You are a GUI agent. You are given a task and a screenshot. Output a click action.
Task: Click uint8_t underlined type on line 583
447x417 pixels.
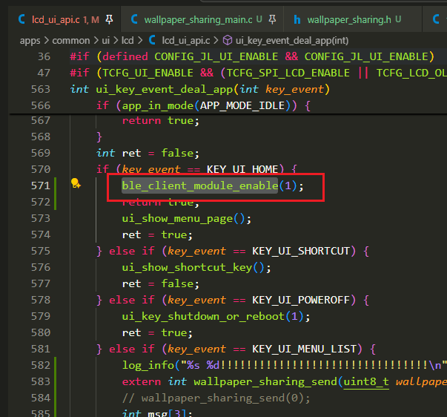tap(366, 381)
